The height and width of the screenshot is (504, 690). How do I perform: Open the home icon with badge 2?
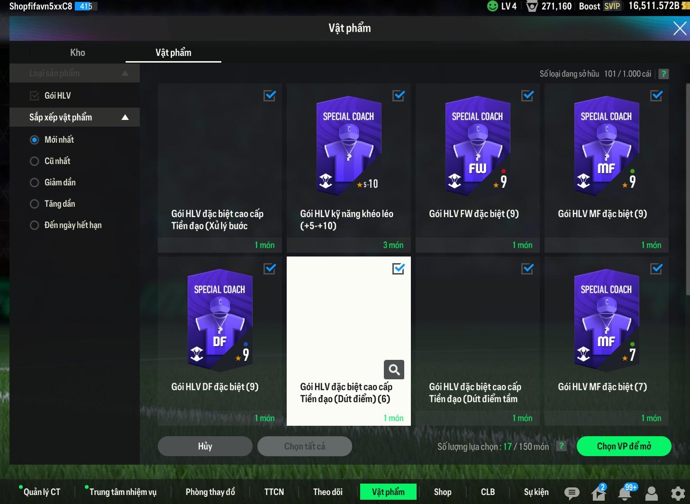[x=599, y=494]
